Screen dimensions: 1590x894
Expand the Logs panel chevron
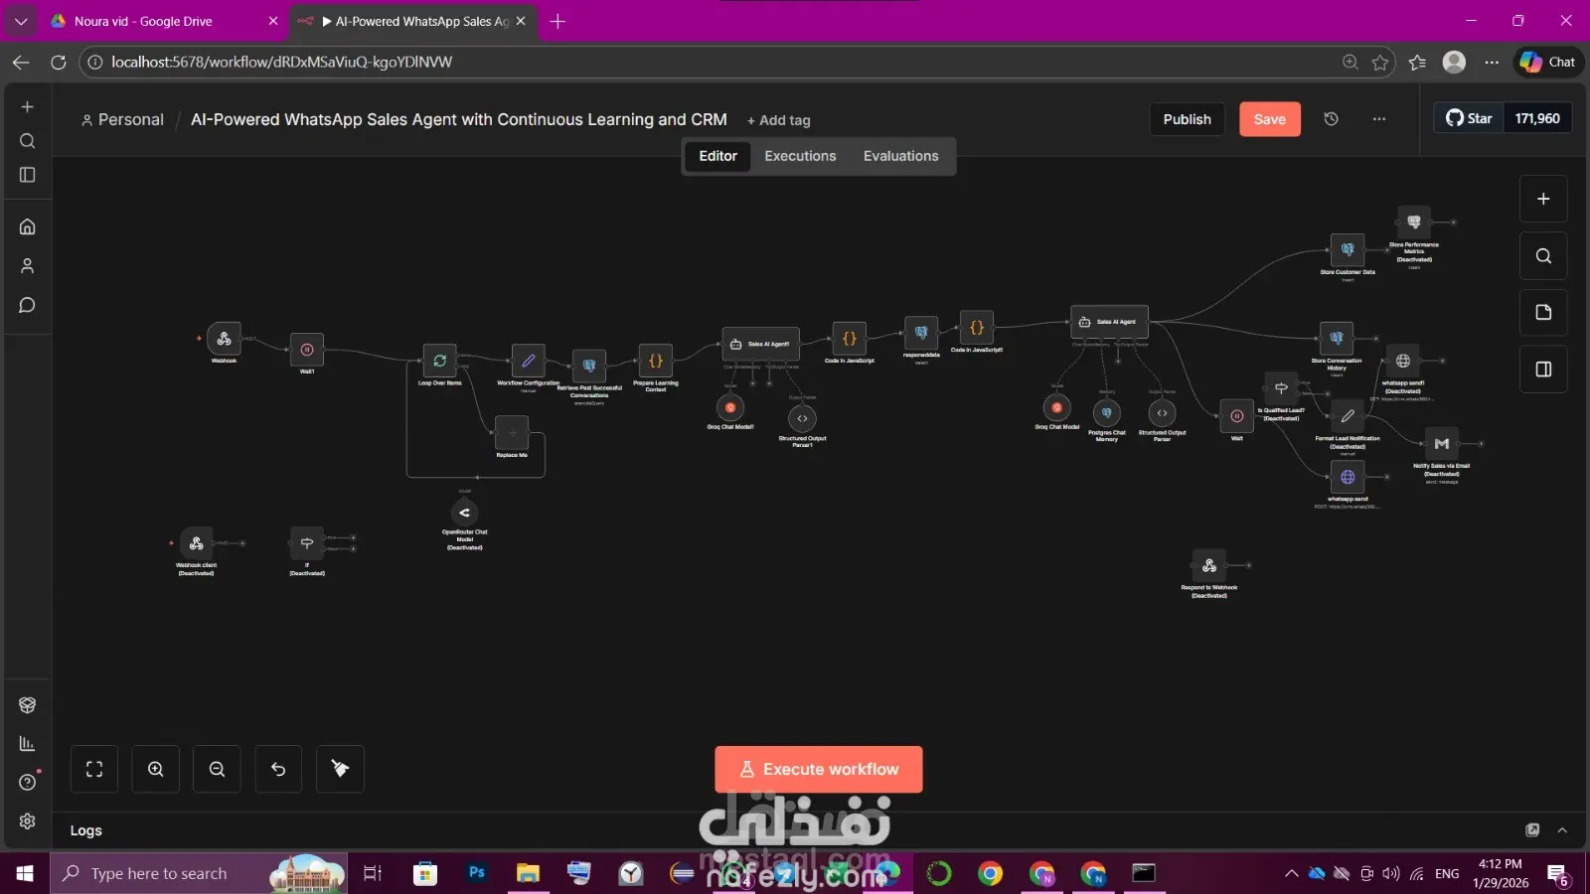1562,830
